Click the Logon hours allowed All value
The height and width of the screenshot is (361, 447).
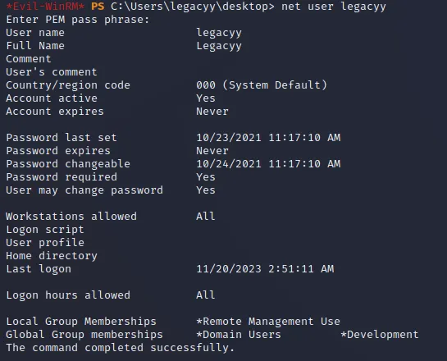206,295
